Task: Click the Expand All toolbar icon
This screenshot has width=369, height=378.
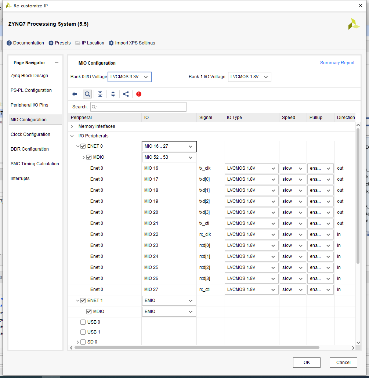Action: pyautogui.click(x=113, y=94)
